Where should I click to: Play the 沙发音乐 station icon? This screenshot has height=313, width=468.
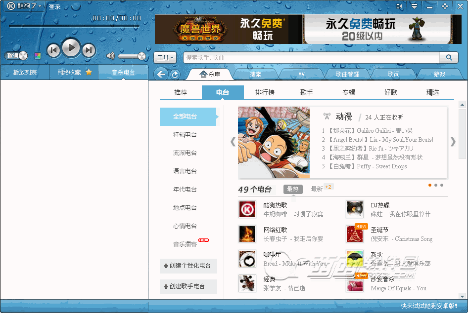355,283
